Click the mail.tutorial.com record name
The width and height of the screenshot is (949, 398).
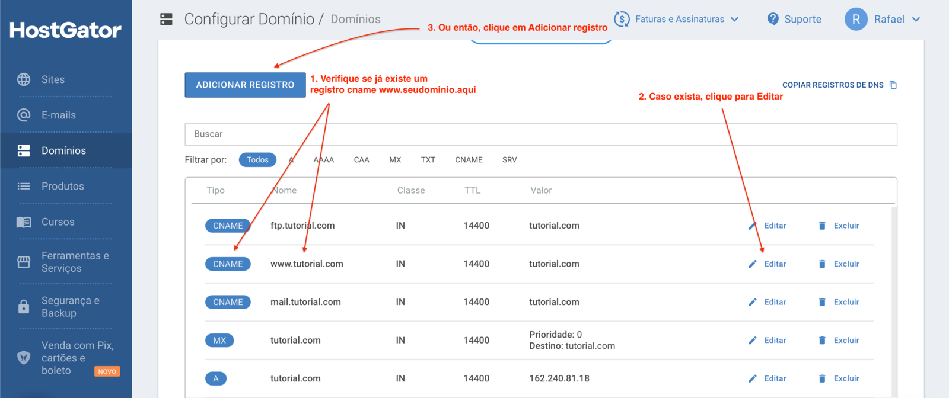(305, 302)
